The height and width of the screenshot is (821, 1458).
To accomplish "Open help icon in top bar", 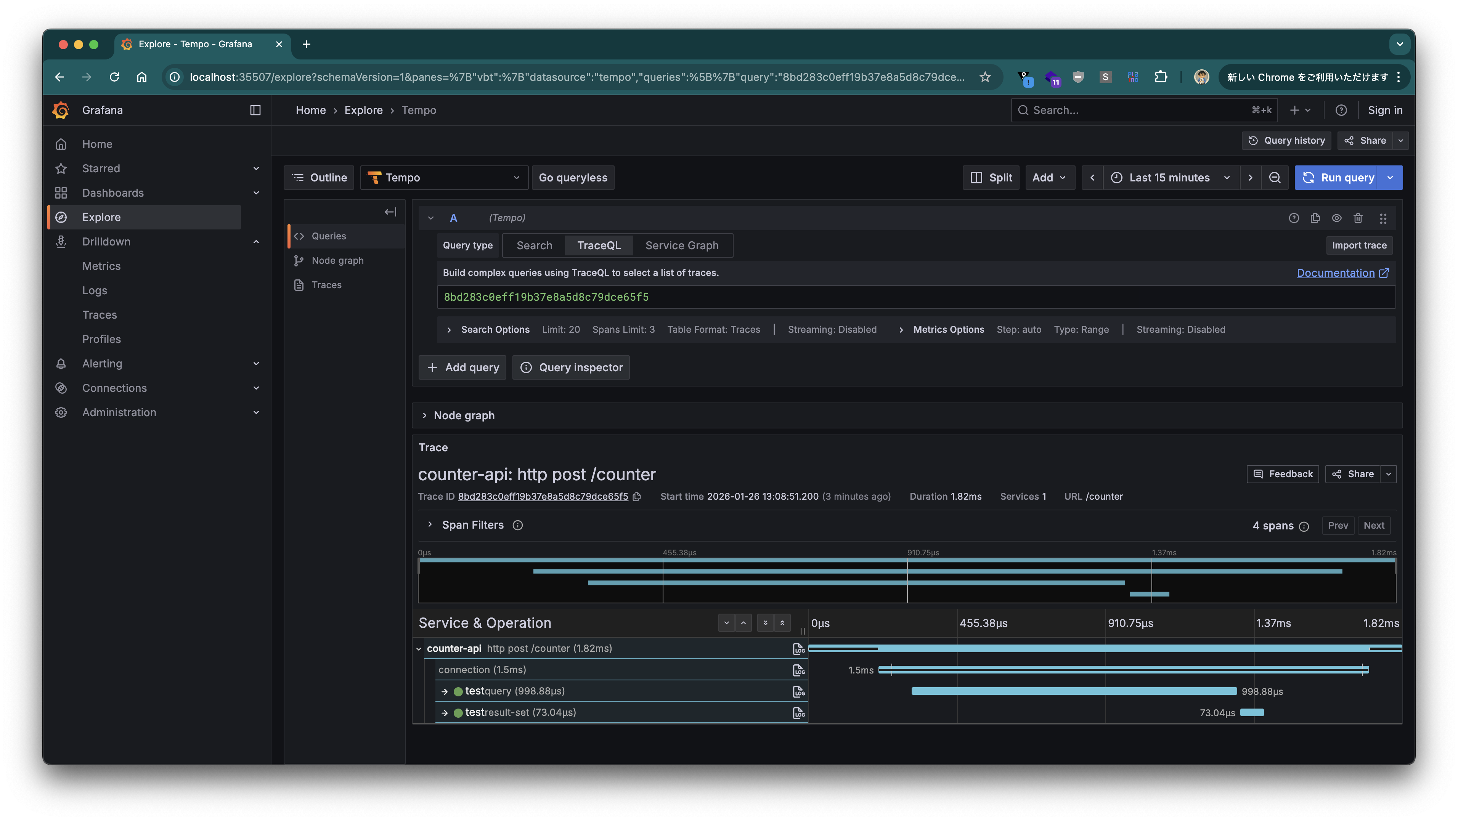I will 1341,110.
